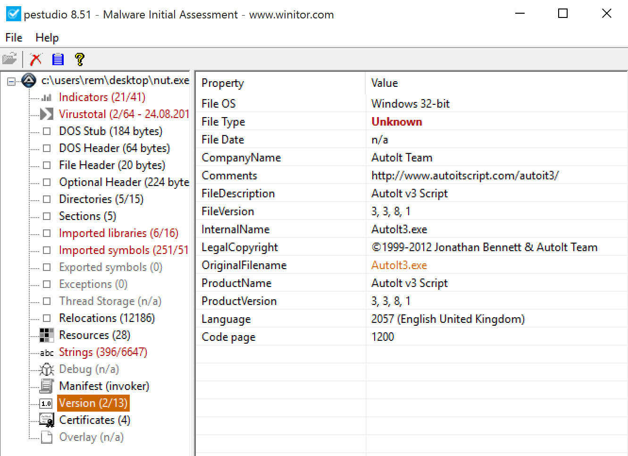This screenshot has width=628, height=456.
Task: Click the blank page icon beside Overlay
Action: pyautogui.click(x=47, y=437)
